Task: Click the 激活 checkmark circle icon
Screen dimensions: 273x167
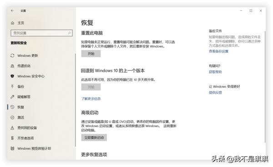Action: click(x=12, y=118)
